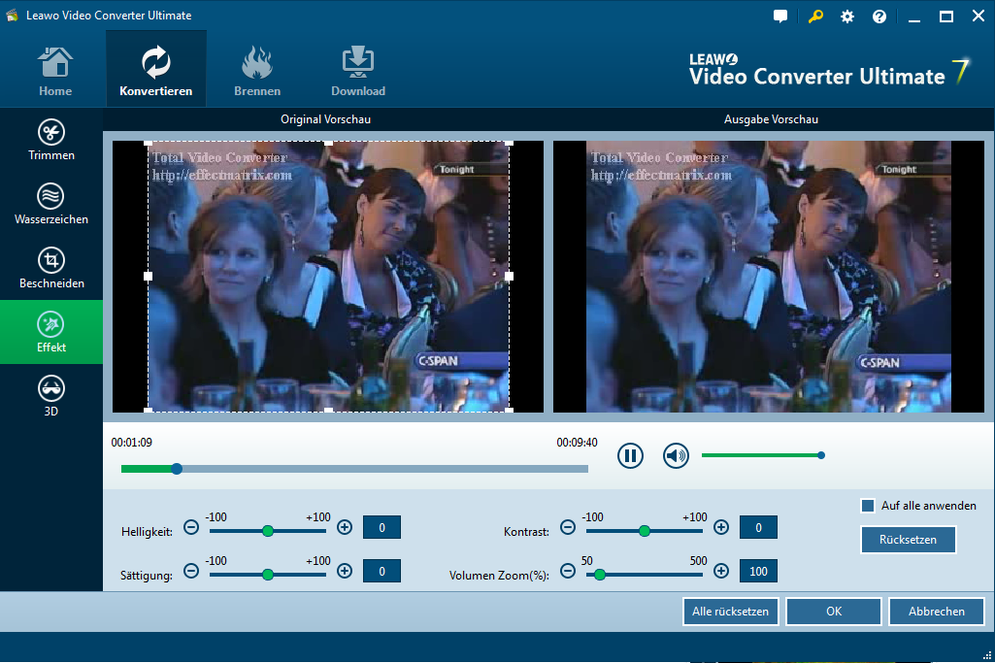Click the Kontrast value field

coord(758,527)
